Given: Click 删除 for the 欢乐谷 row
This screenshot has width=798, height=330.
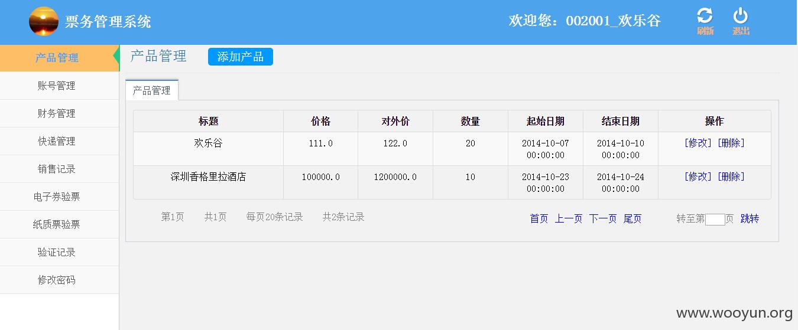Looking at the screenshot, I should click(x=731, y=143).
